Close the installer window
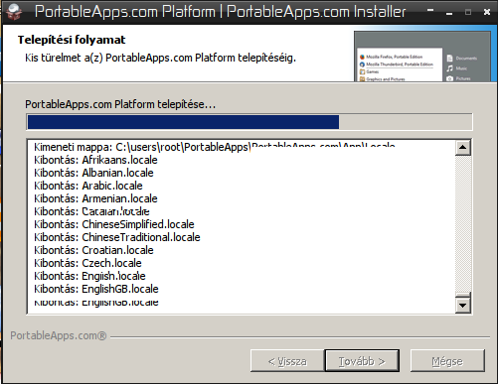Screen dimensions: 498x384 pos(487,12)
